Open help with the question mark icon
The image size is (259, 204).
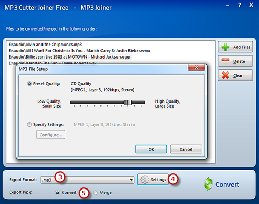point(240,5)
